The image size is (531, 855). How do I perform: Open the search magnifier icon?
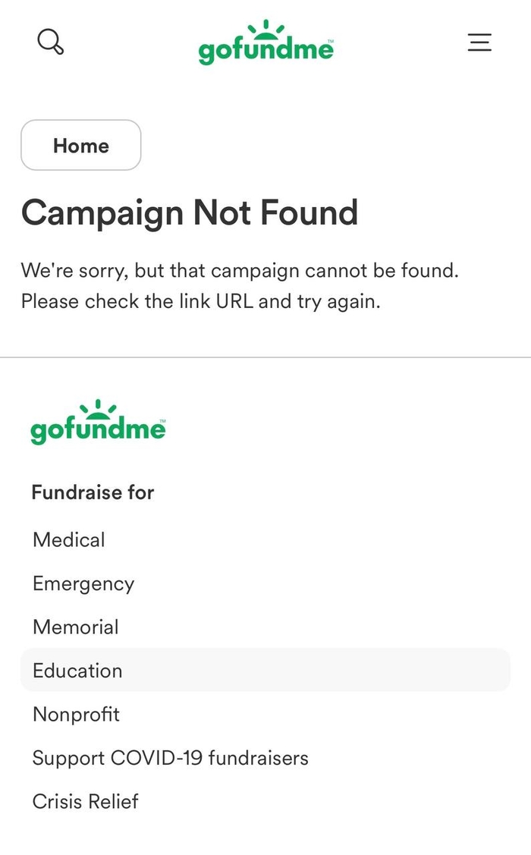pos(50,42)
